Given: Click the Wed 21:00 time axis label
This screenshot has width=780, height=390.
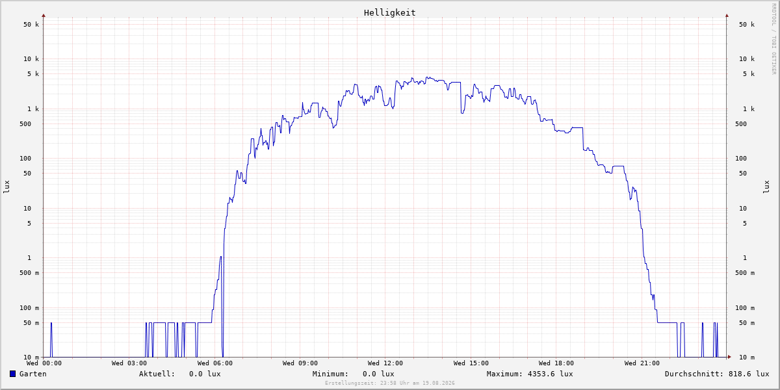Looking at the screenshot, I should 642,363.
